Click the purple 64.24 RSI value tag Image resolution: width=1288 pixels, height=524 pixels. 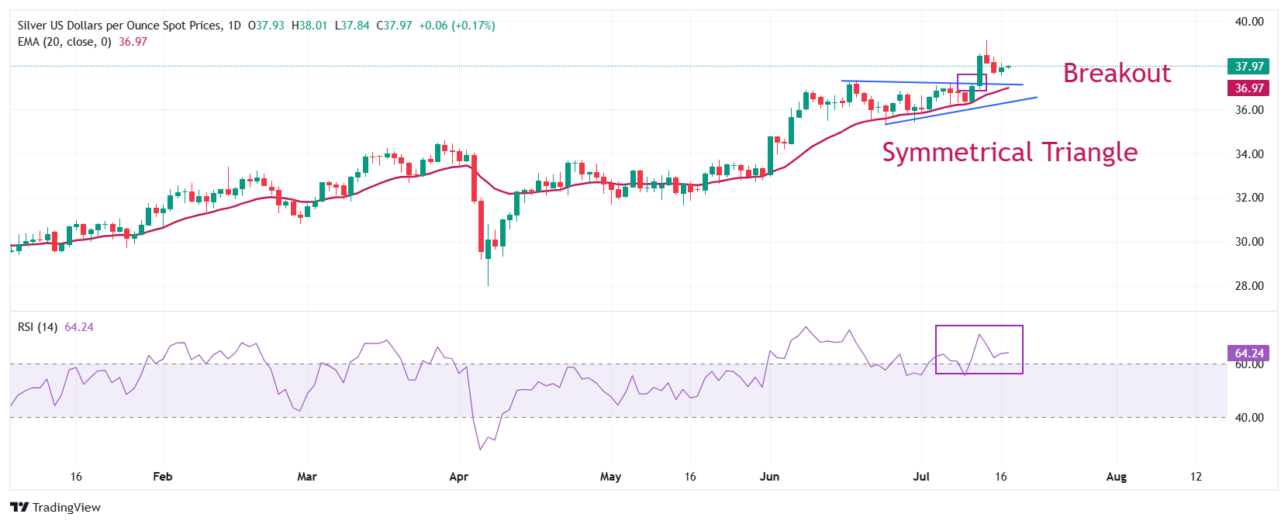1248,353
